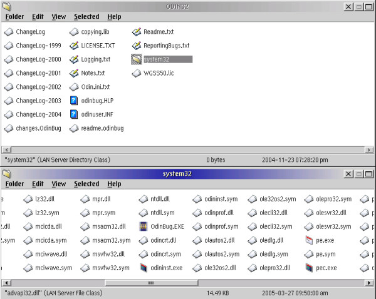The image size is (376, 299).
Task: Select the OdinBug.EXE program icon
Action: tap(143, 226)
